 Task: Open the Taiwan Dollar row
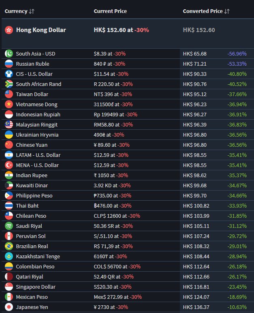tap(128, 94)
